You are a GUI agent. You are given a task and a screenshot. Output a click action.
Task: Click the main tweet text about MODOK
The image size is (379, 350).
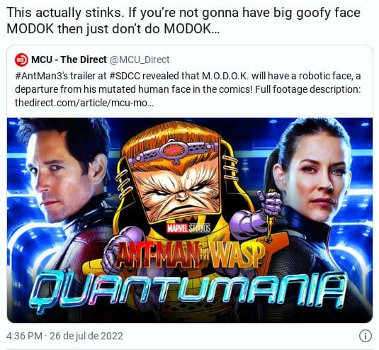[183, 21]
